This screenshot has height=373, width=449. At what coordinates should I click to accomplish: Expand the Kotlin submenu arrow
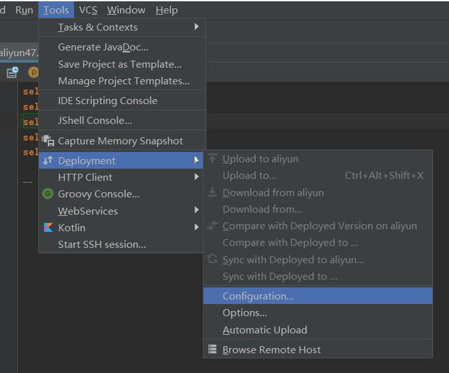click(196, 227)
